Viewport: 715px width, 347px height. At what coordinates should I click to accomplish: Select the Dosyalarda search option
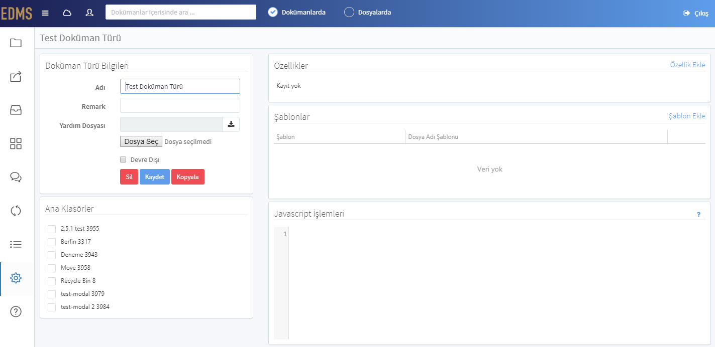349,12
